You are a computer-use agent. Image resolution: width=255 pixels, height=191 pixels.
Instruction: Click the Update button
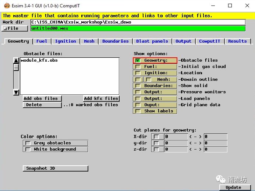[x=233, y=187]
